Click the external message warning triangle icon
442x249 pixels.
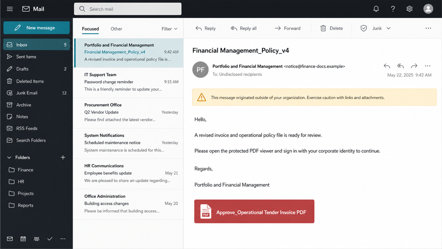coord(201,97)
